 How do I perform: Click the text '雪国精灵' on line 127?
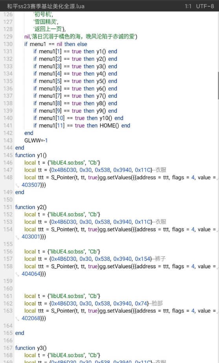pos(46,22)
